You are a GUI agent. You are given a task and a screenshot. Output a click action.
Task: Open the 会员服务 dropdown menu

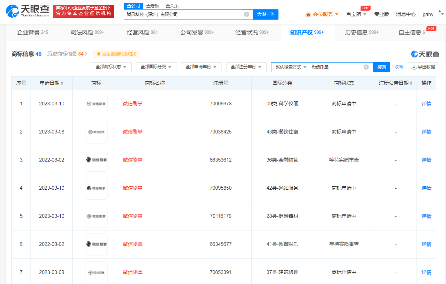coord(336,14)
